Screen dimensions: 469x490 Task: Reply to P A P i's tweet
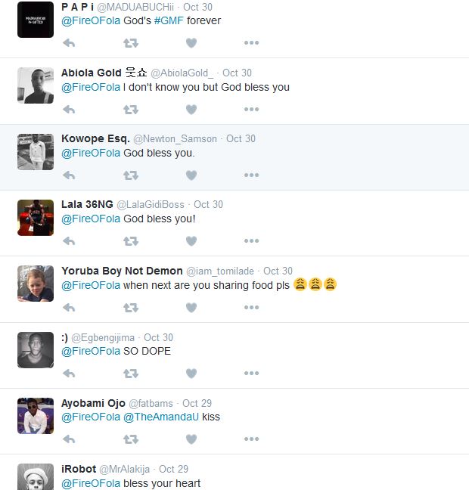(x=69, y=43)
